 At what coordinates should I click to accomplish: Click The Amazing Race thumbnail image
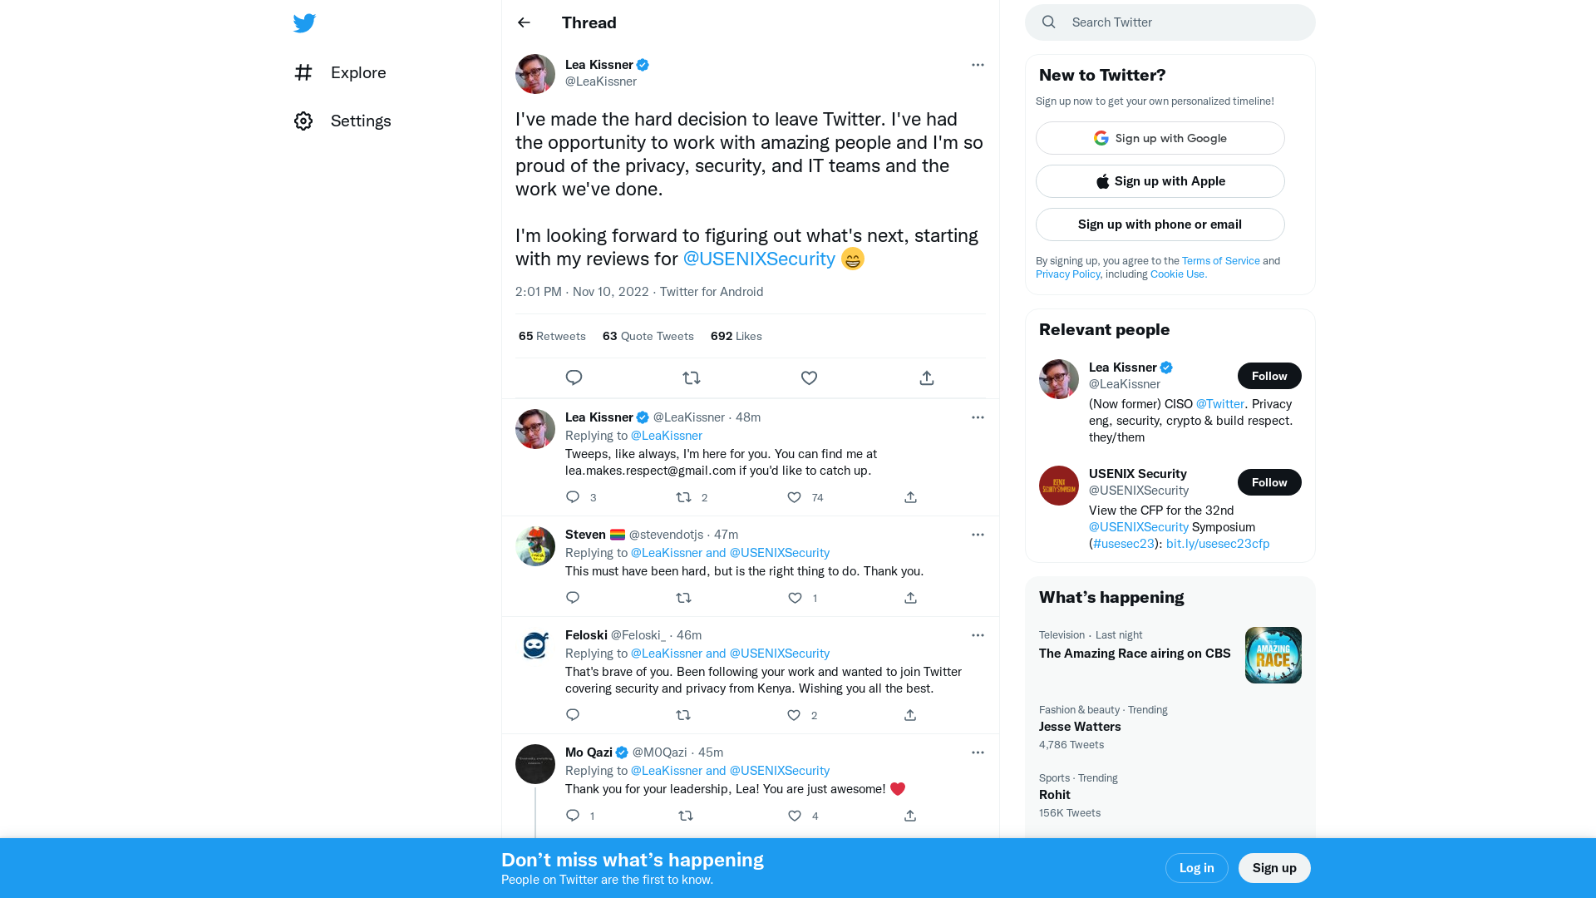[1273, 654]
